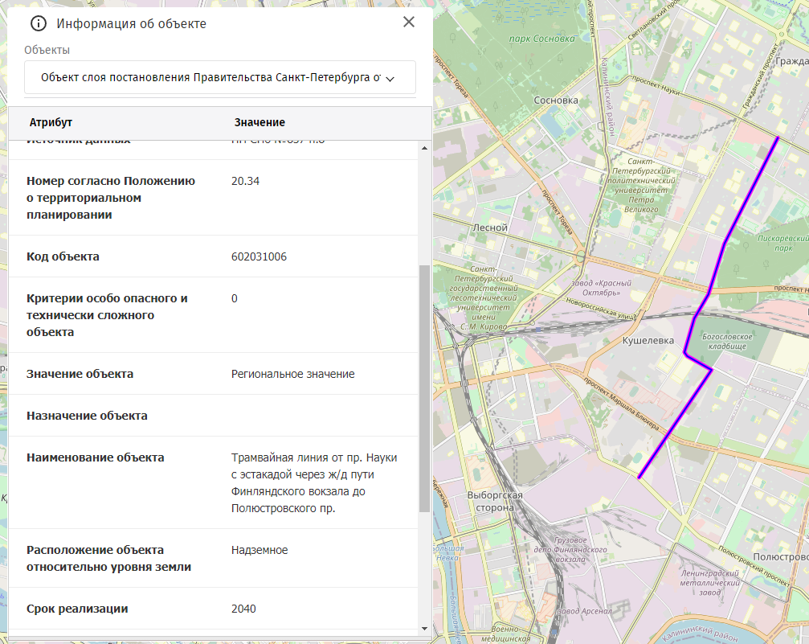809x644 pixels.
Task: Click the Наименование объекта attribute label
Action: point(95,457)
